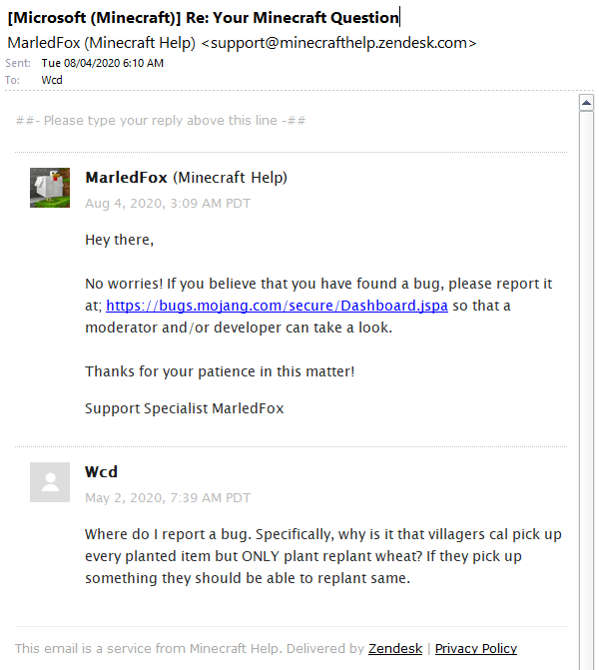The height and width of the screenshot is (670, 599).
Task: Click the email subject line text
Action: coord(203,18)
